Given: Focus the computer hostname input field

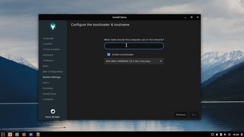Looking at the screenshot, I should pyautogui.click(x=134, y=46).
